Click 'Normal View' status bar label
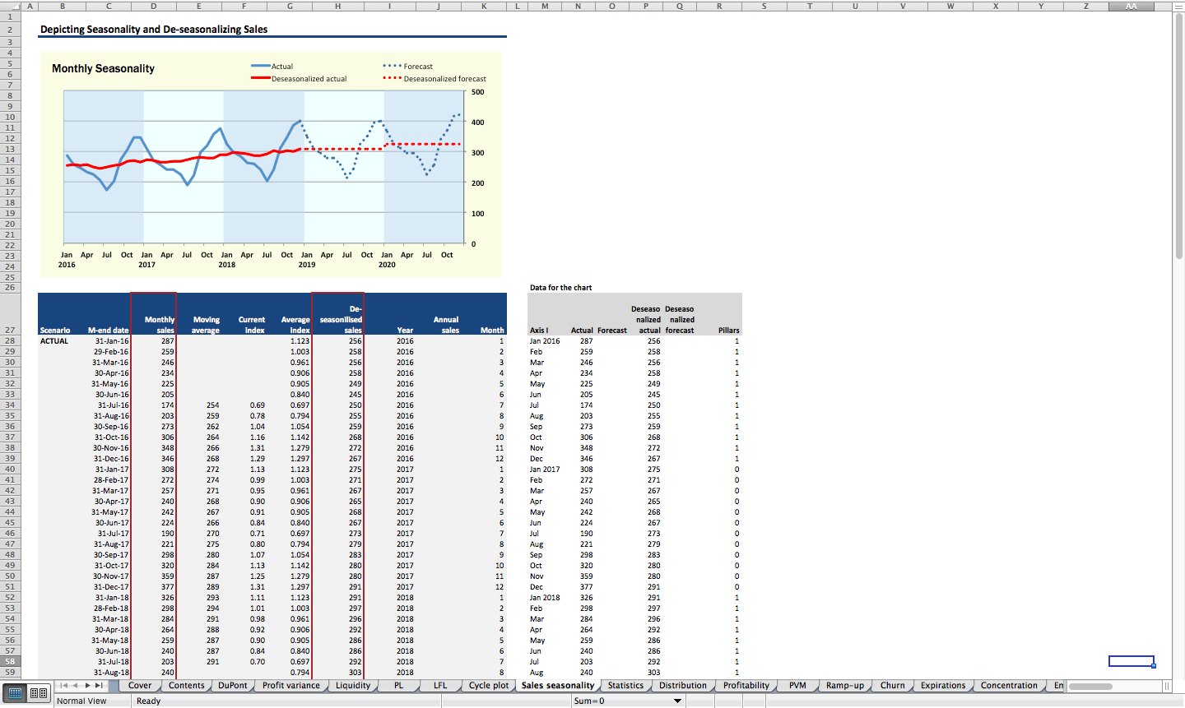 coord(81,701)
